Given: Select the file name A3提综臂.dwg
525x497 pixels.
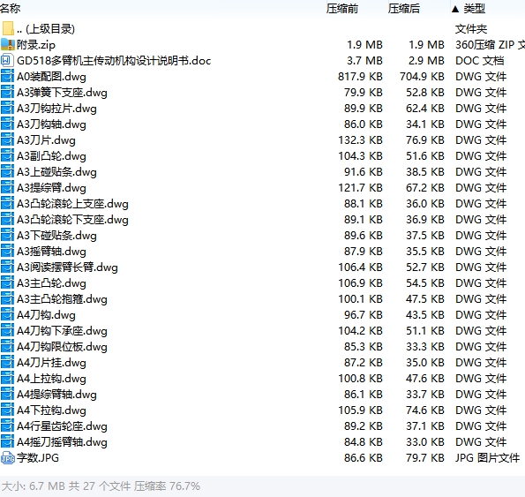Looking at the screenshot, I should [x=51, y=188].
